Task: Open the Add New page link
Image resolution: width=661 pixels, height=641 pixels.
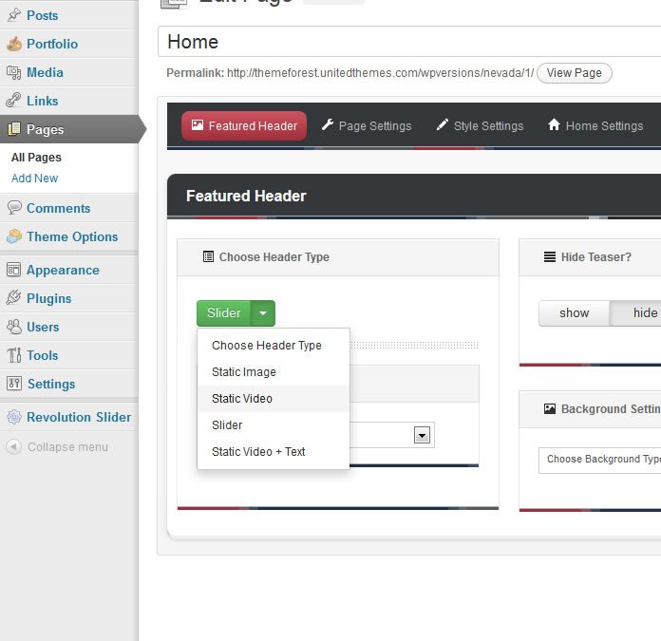Action: [x=34, y=179]
